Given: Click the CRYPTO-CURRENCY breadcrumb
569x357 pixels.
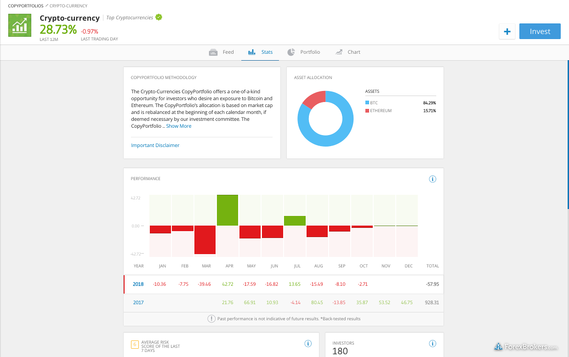Looking at the screenshot, I should click(68, 6).
